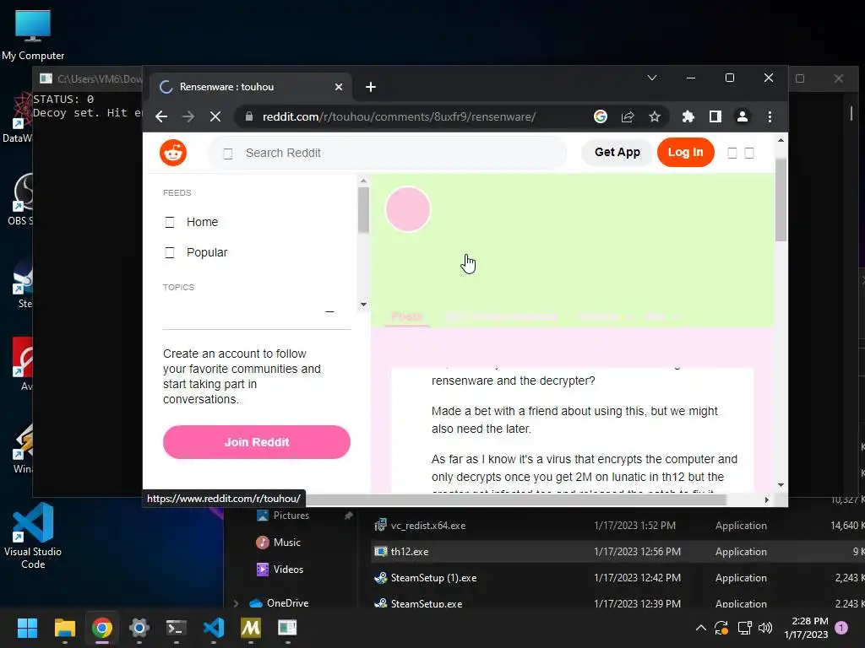Collapse the Topics section in Reddit sidebar

(x=329, y=311)
